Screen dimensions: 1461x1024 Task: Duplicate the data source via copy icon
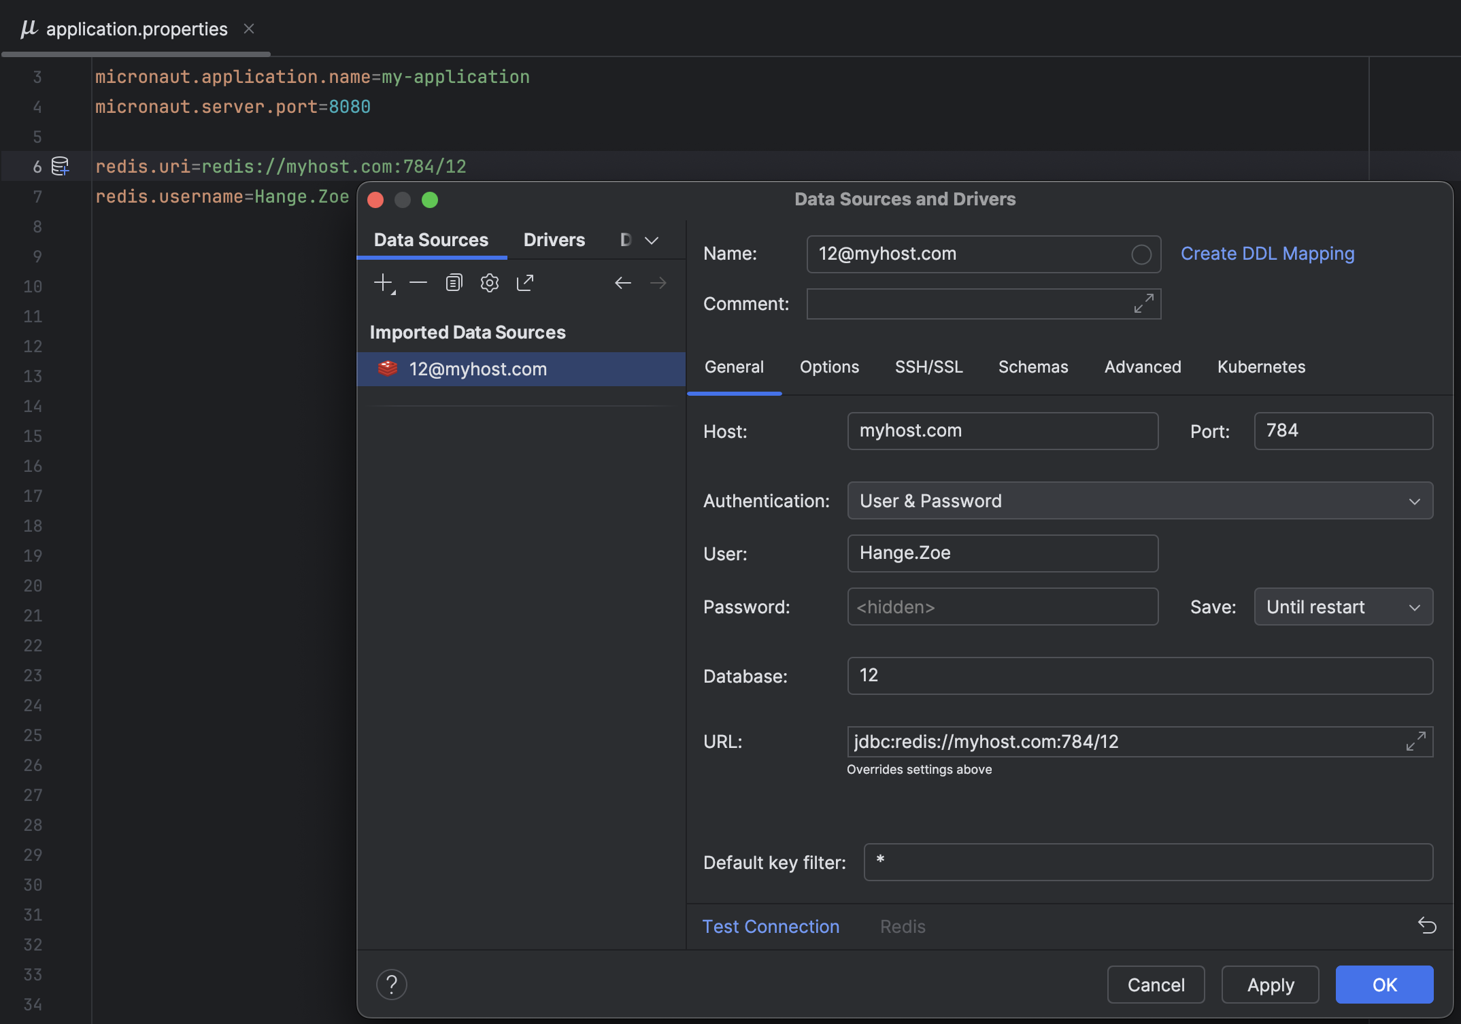coord(454,283)
